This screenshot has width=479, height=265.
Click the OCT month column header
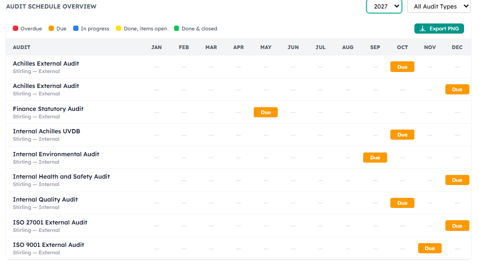coord(402,47)
